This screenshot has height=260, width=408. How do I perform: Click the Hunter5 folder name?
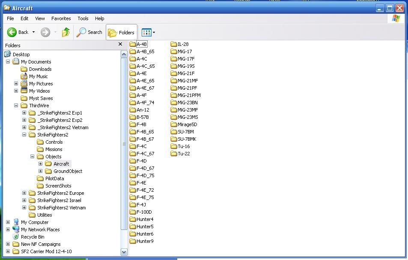[x=145, y=227]
